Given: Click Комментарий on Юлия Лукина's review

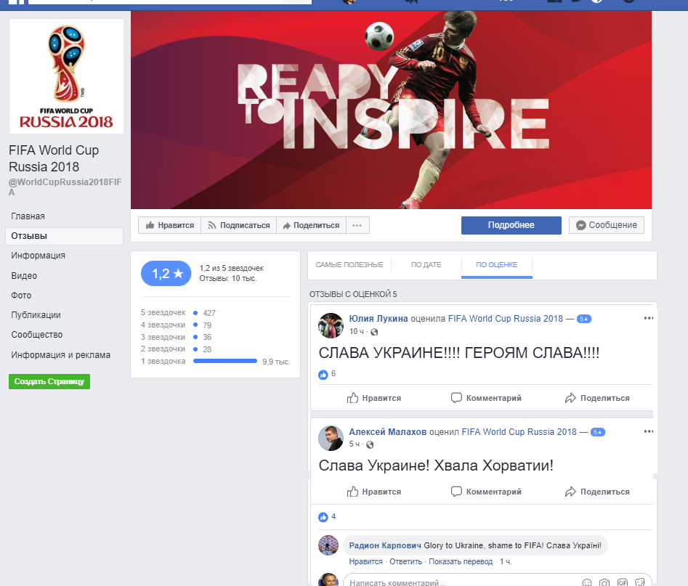Looking at the screenshot, I should click(486, 398).
